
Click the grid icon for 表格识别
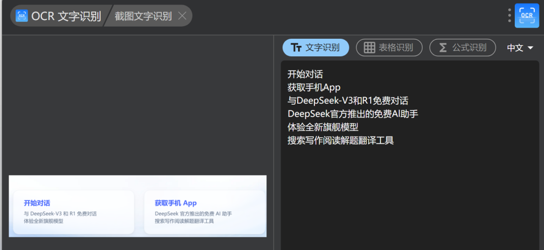[x=370, y=47]
